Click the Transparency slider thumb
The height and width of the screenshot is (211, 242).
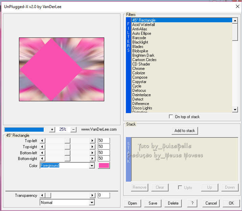48,195
